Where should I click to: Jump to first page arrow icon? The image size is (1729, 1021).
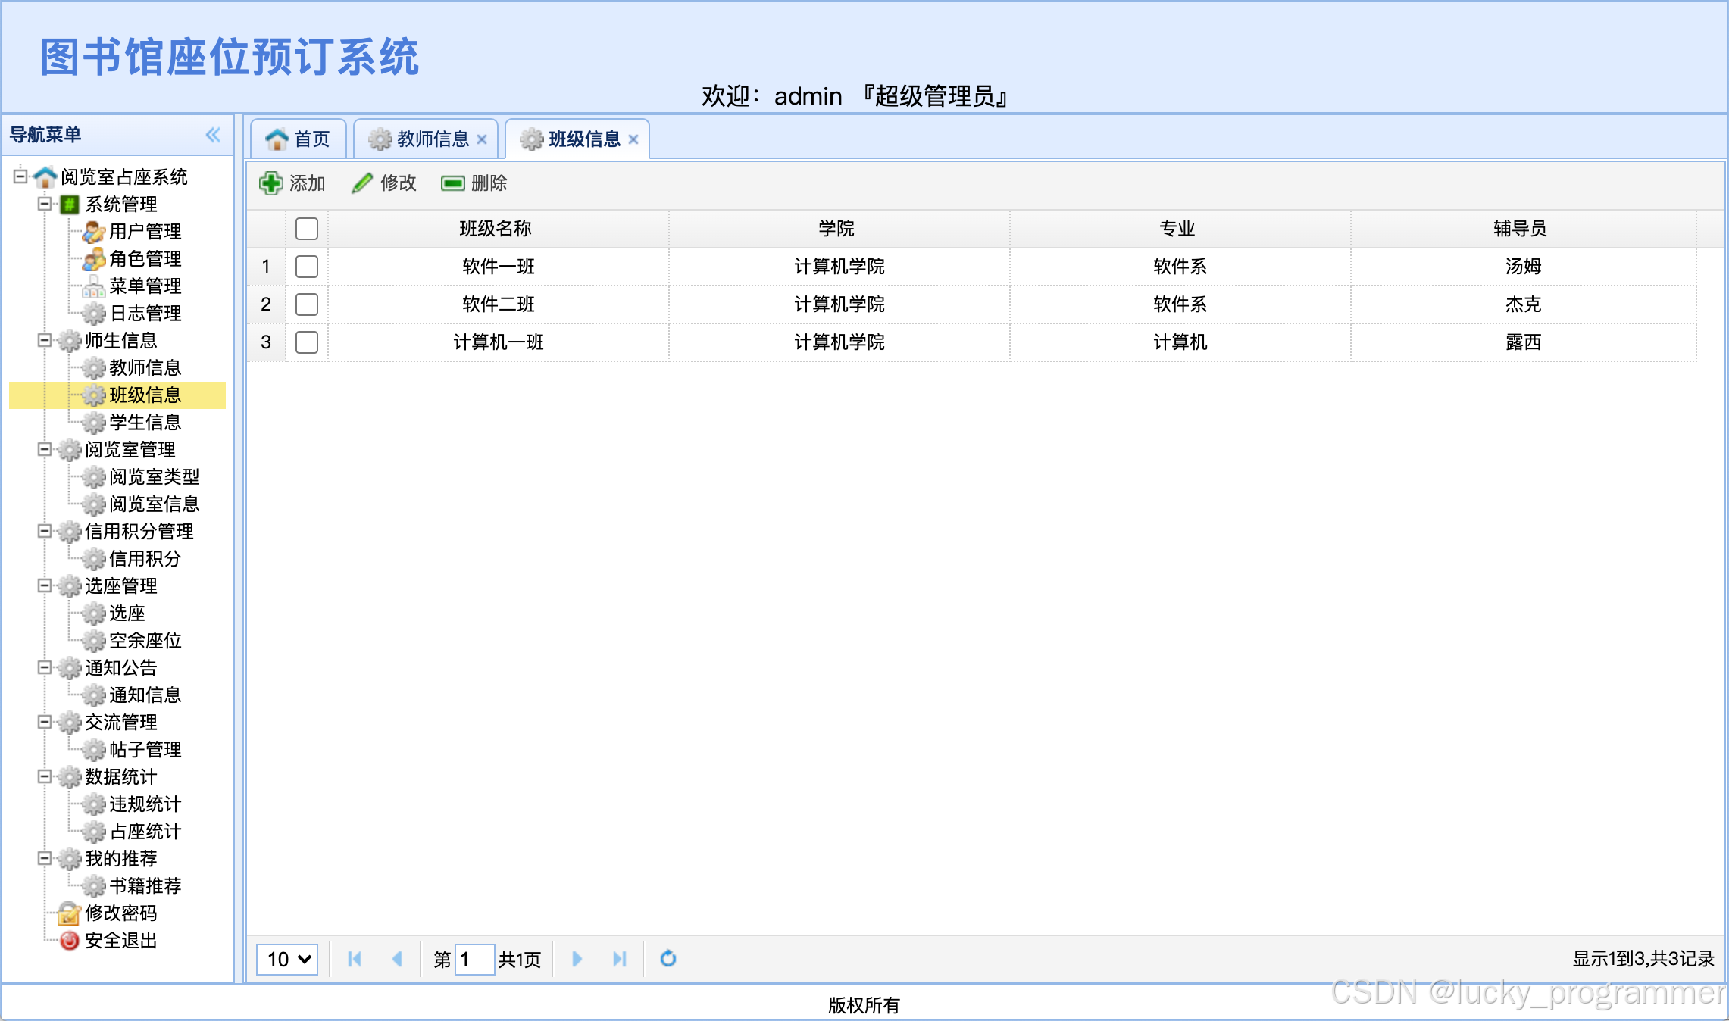click(354, 959)
